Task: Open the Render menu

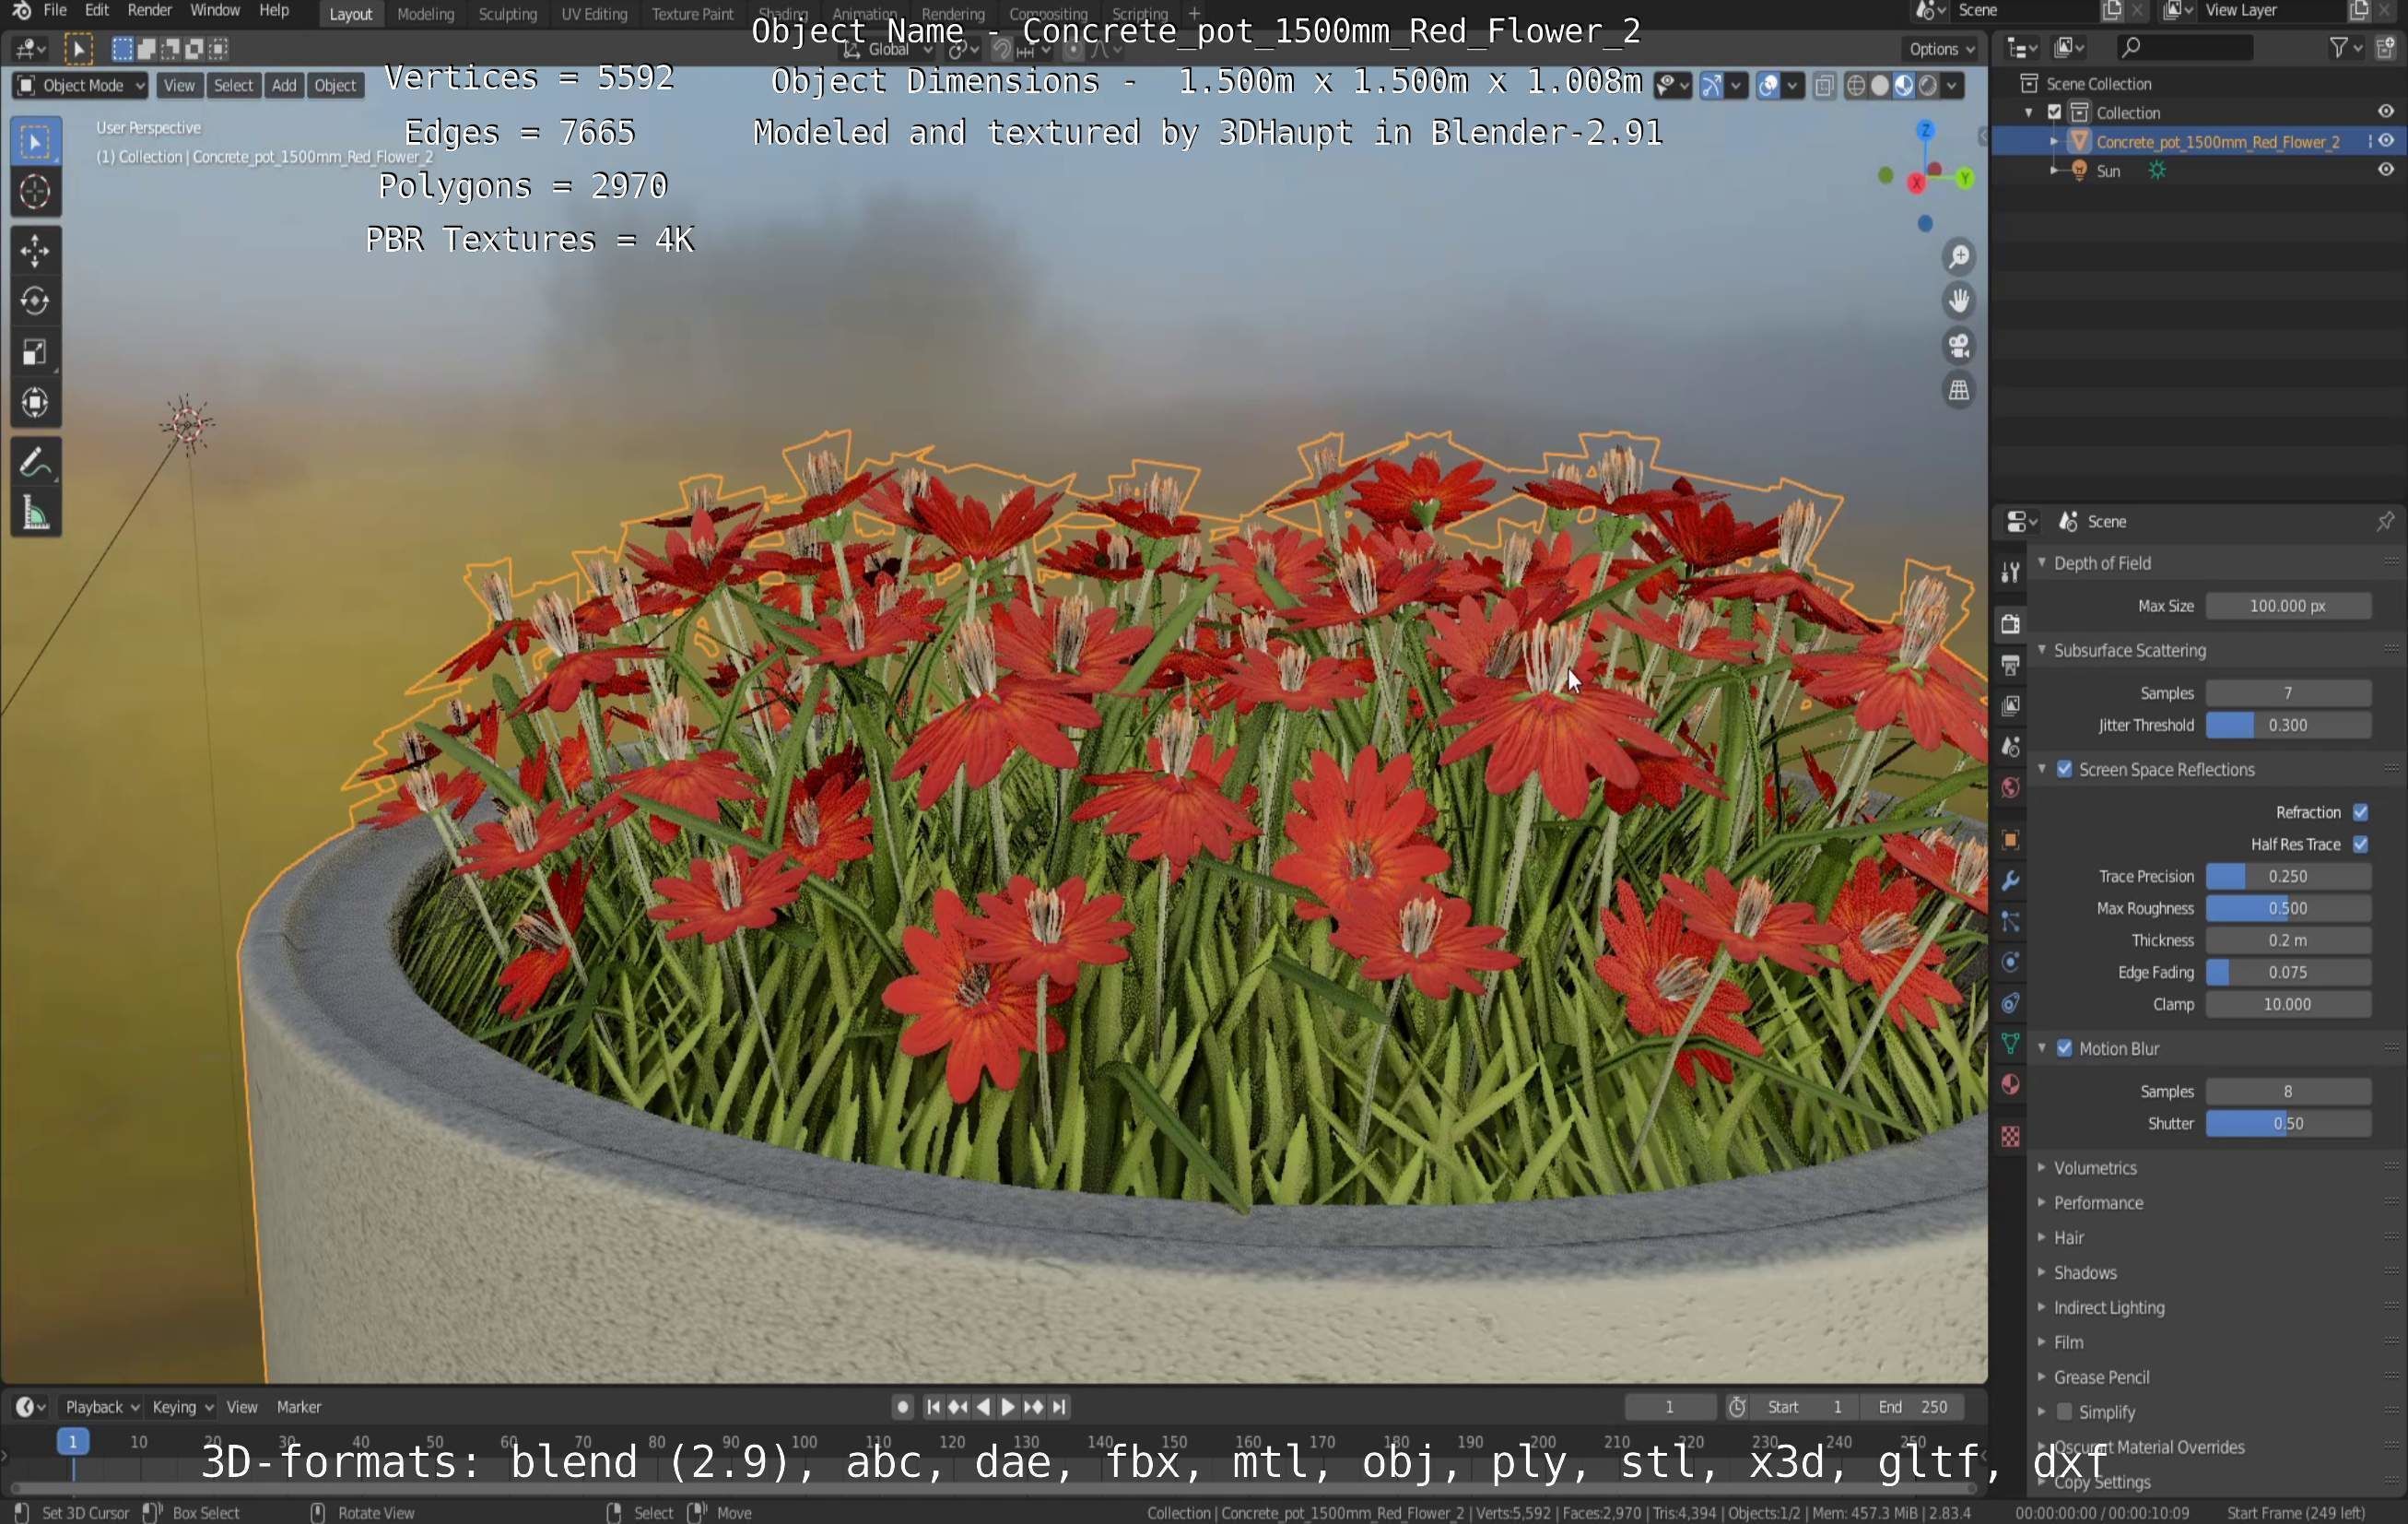Action: coord(150,11)
